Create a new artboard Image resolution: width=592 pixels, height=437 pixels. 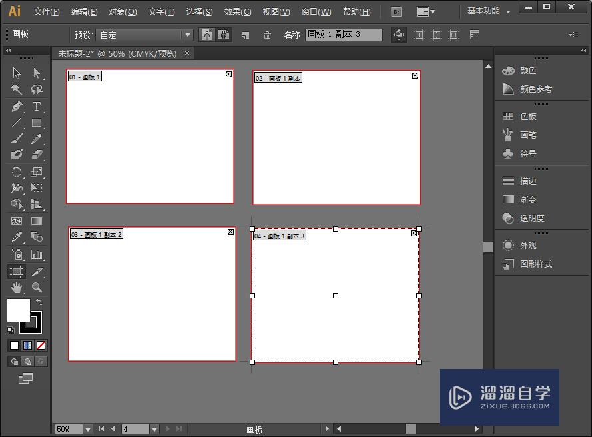point(246,35)
